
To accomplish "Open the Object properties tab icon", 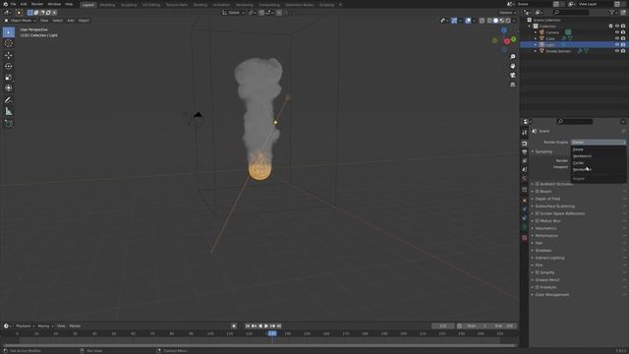I will 524,201.
